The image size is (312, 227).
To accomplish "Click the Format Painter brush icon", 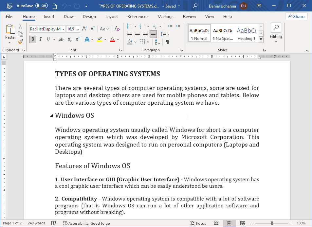I will (20, 42).
